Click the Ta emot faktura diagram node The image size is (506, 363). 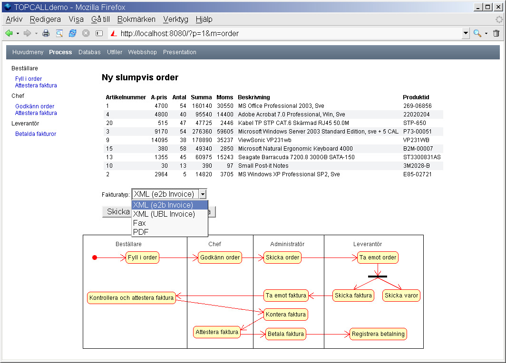coord(286,296)
